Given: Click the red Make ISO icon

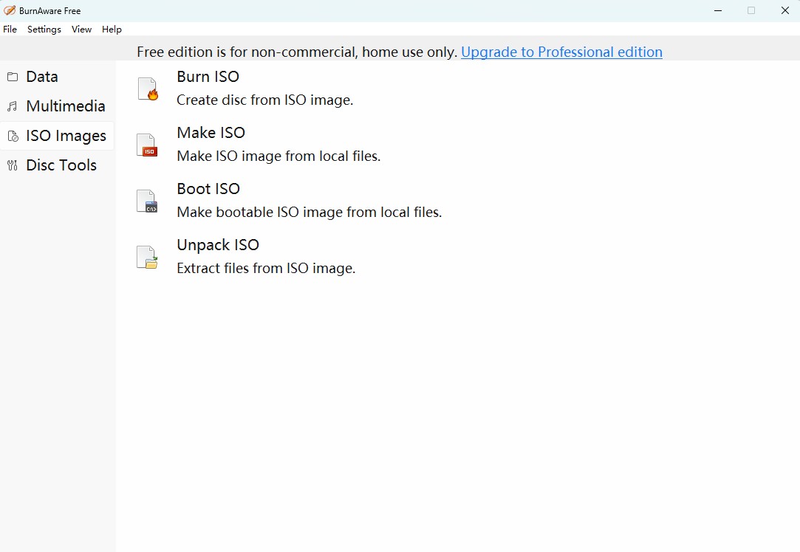Looking at the screenshot, I should pyautogui.click(x=148, y=145).
